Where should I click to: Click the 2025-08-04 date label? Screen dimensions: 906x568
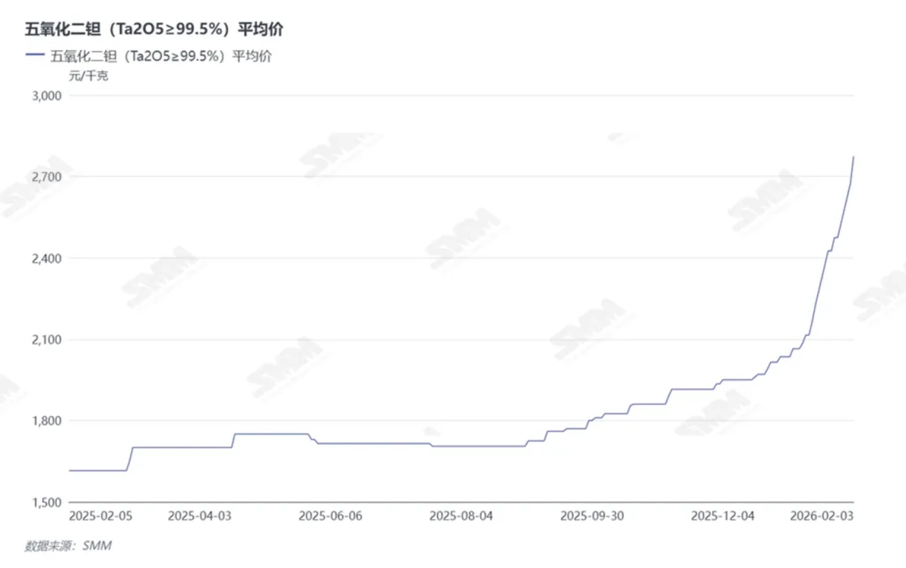461,516
